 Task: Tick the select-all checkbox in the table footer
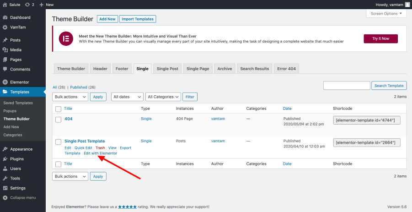pos(59,164)
